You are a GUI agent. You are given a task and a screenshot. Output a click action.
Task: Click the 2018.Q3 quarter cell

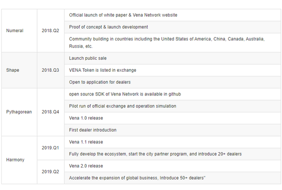(50, 70)
